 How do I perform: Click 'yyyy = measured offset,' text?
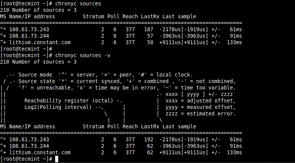coord(200,107)
